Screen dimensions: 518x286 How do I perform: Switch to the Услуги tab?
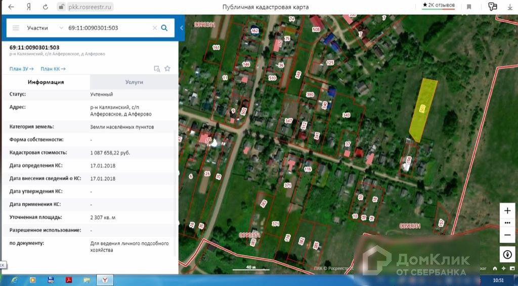point(134,82)
